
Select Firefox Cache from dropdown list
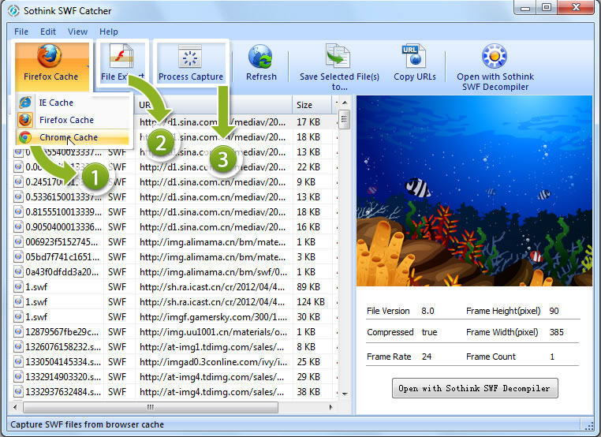click(x=73, y=120)
